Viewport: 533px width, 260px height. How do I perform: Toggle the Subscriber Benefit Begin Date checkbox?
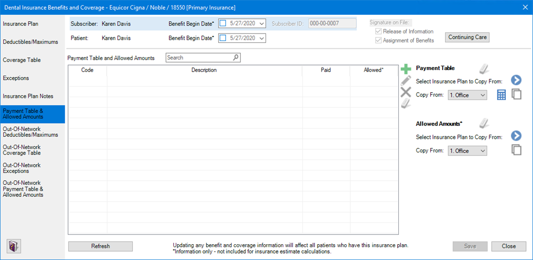[x=223, y=23]
